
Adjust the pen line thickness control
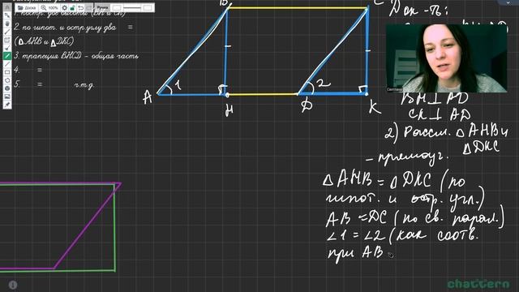tap(132, 7)
